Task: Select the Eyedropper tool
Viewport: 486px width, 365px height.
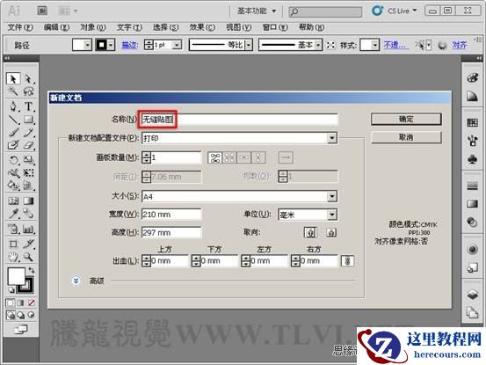Action: pyautogui.click(x=13, y=214)
